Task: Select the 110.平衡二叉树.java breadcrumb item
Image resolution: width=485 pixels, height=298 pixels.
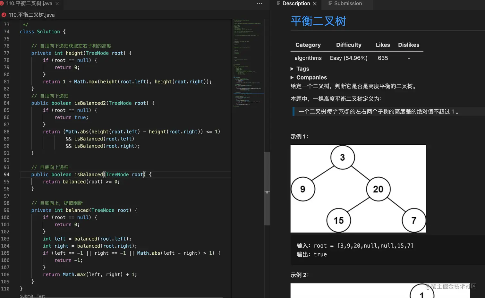Action: point(31,15)
